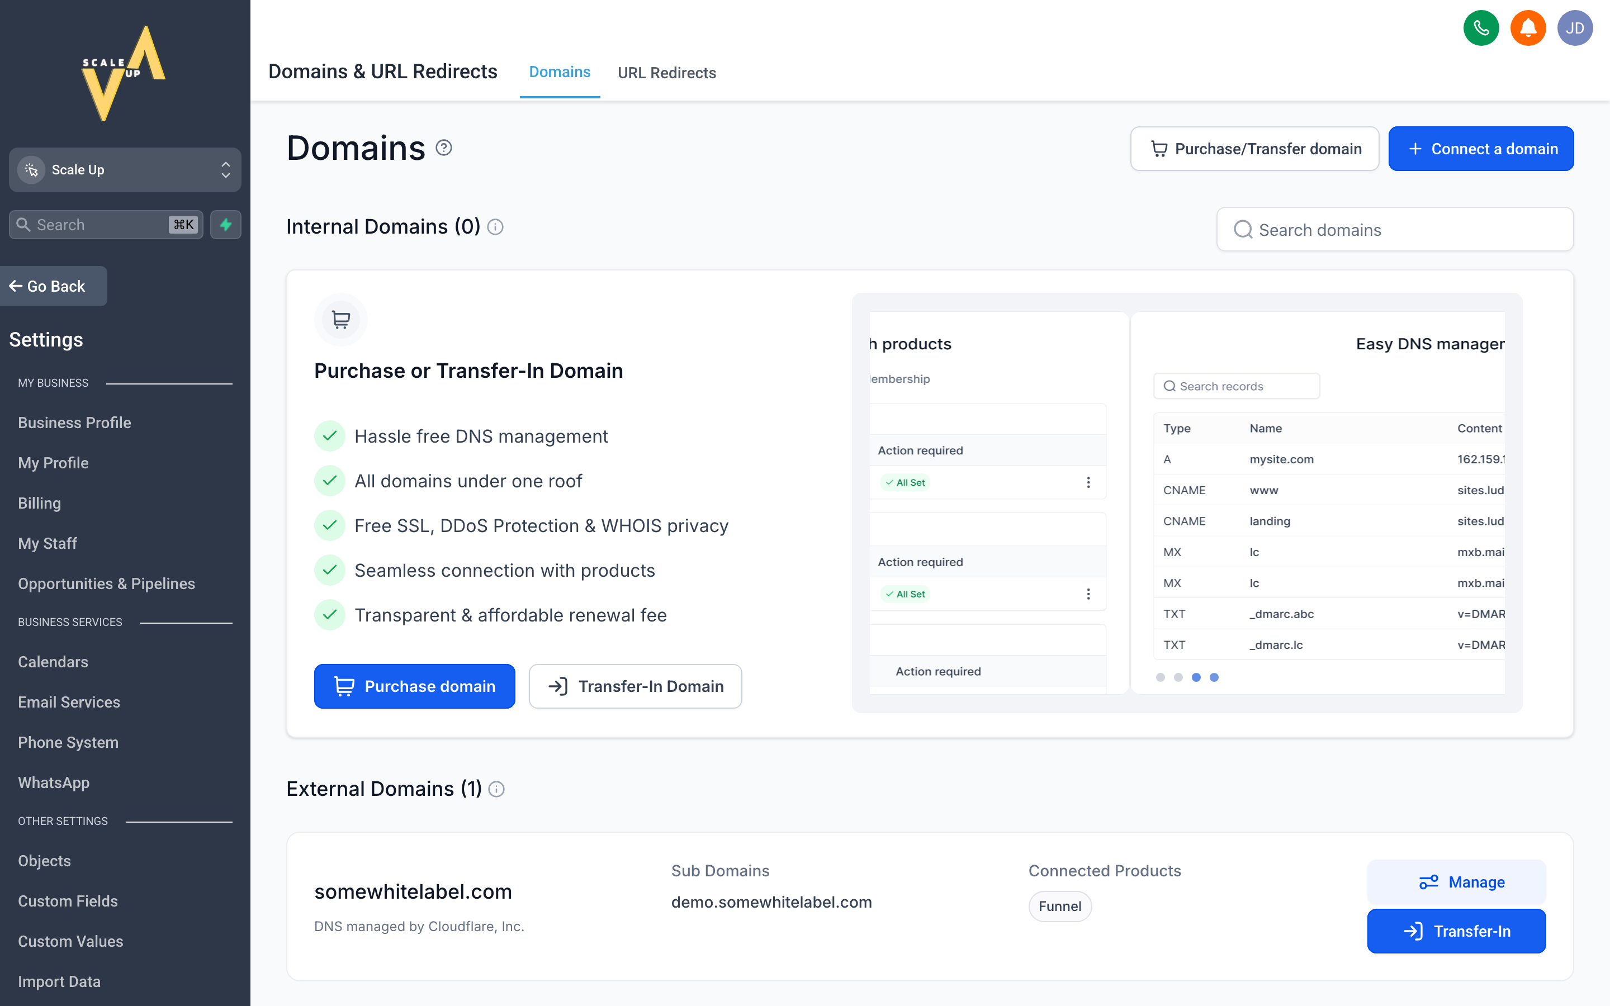Select the first carousel dot
This screenshot has height=1006, width=1610.
(1161, 677)
